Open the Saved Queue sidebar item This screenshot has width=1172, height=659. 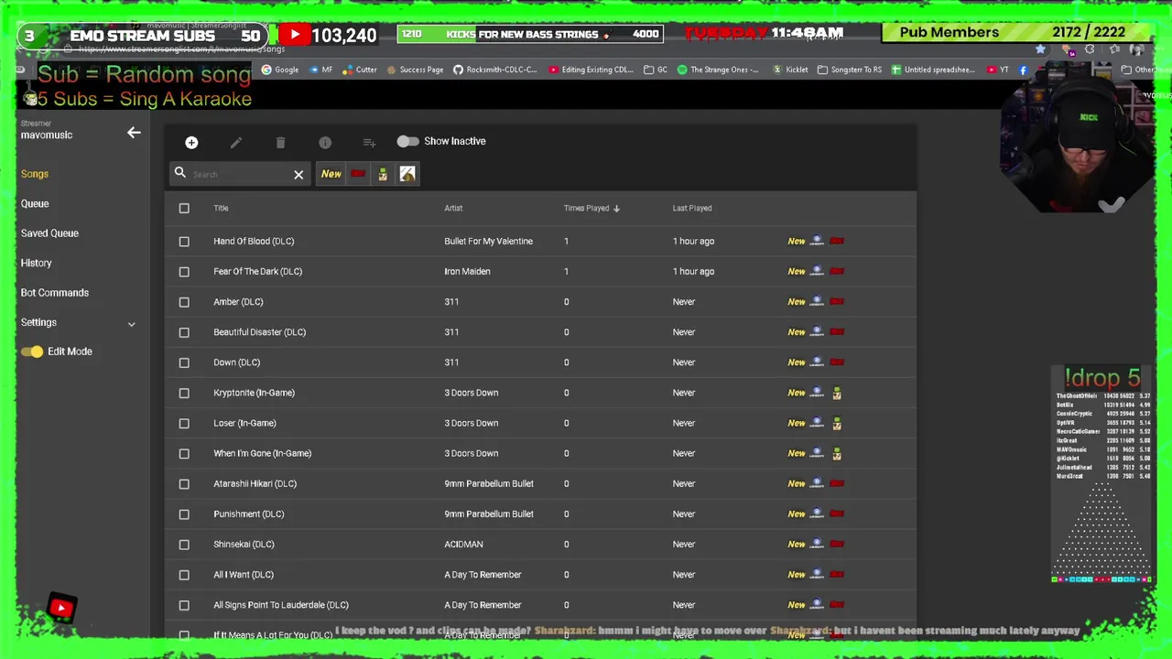49,233
